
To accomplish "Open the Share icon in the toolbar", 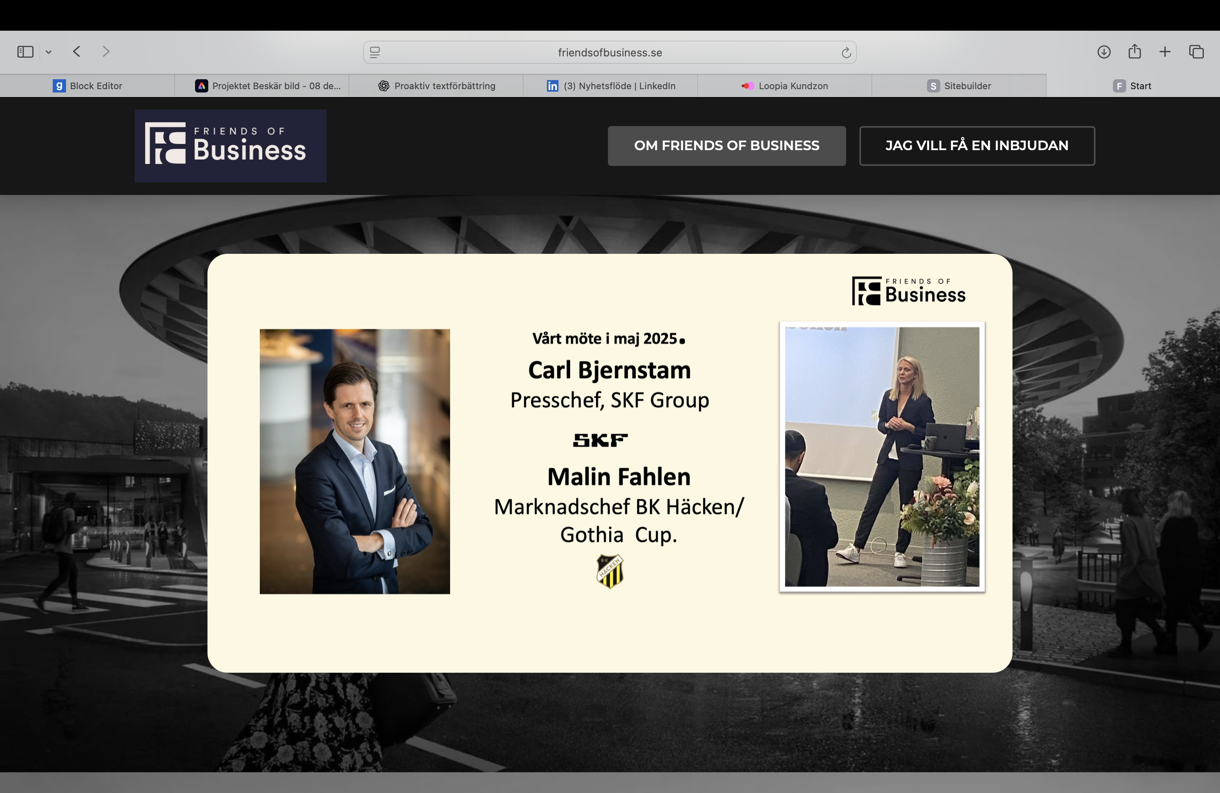I will point(1135,51).
